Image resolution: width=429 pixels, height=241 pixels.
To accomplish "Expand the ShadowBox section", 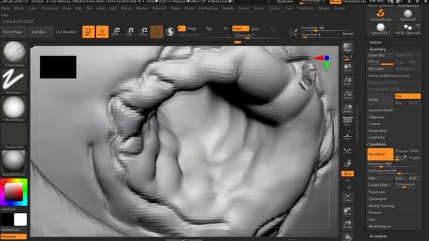I will point(377,131).
